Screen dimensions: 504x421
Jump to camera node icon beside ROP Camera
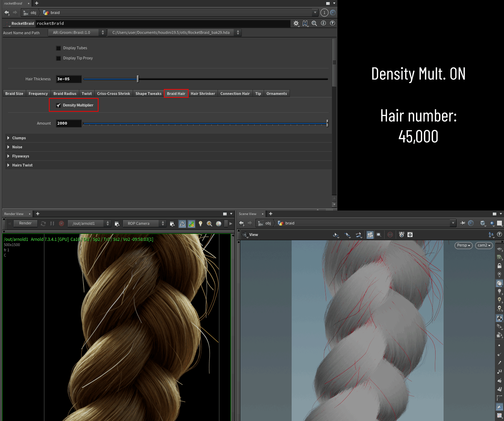[x=172, y=224]
